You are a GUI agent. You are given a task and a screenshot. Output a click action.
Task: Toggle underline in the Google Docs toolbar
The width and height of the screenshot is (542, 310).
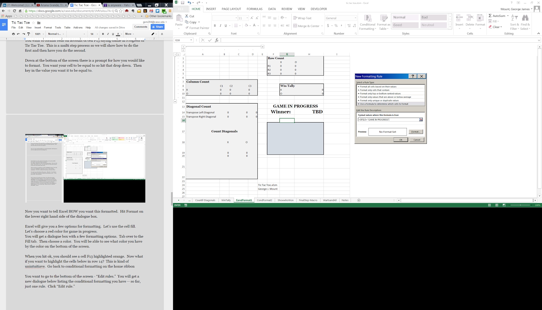pyautogui.click(x=113, y=34)
